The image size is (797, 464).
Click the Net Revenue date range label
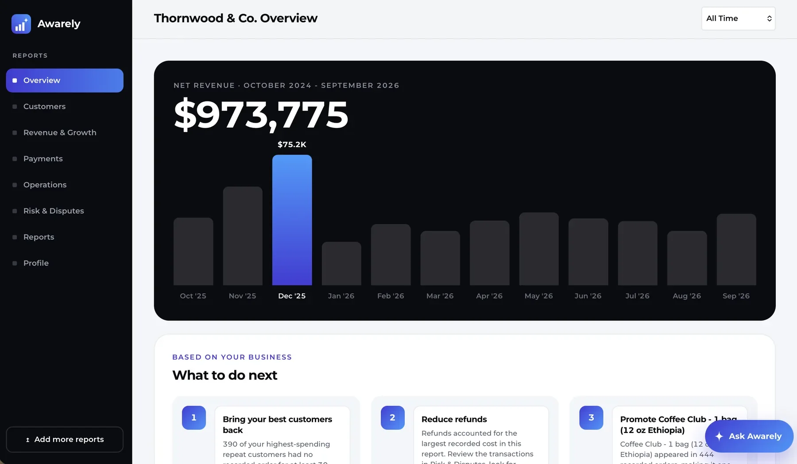[286, 85]
